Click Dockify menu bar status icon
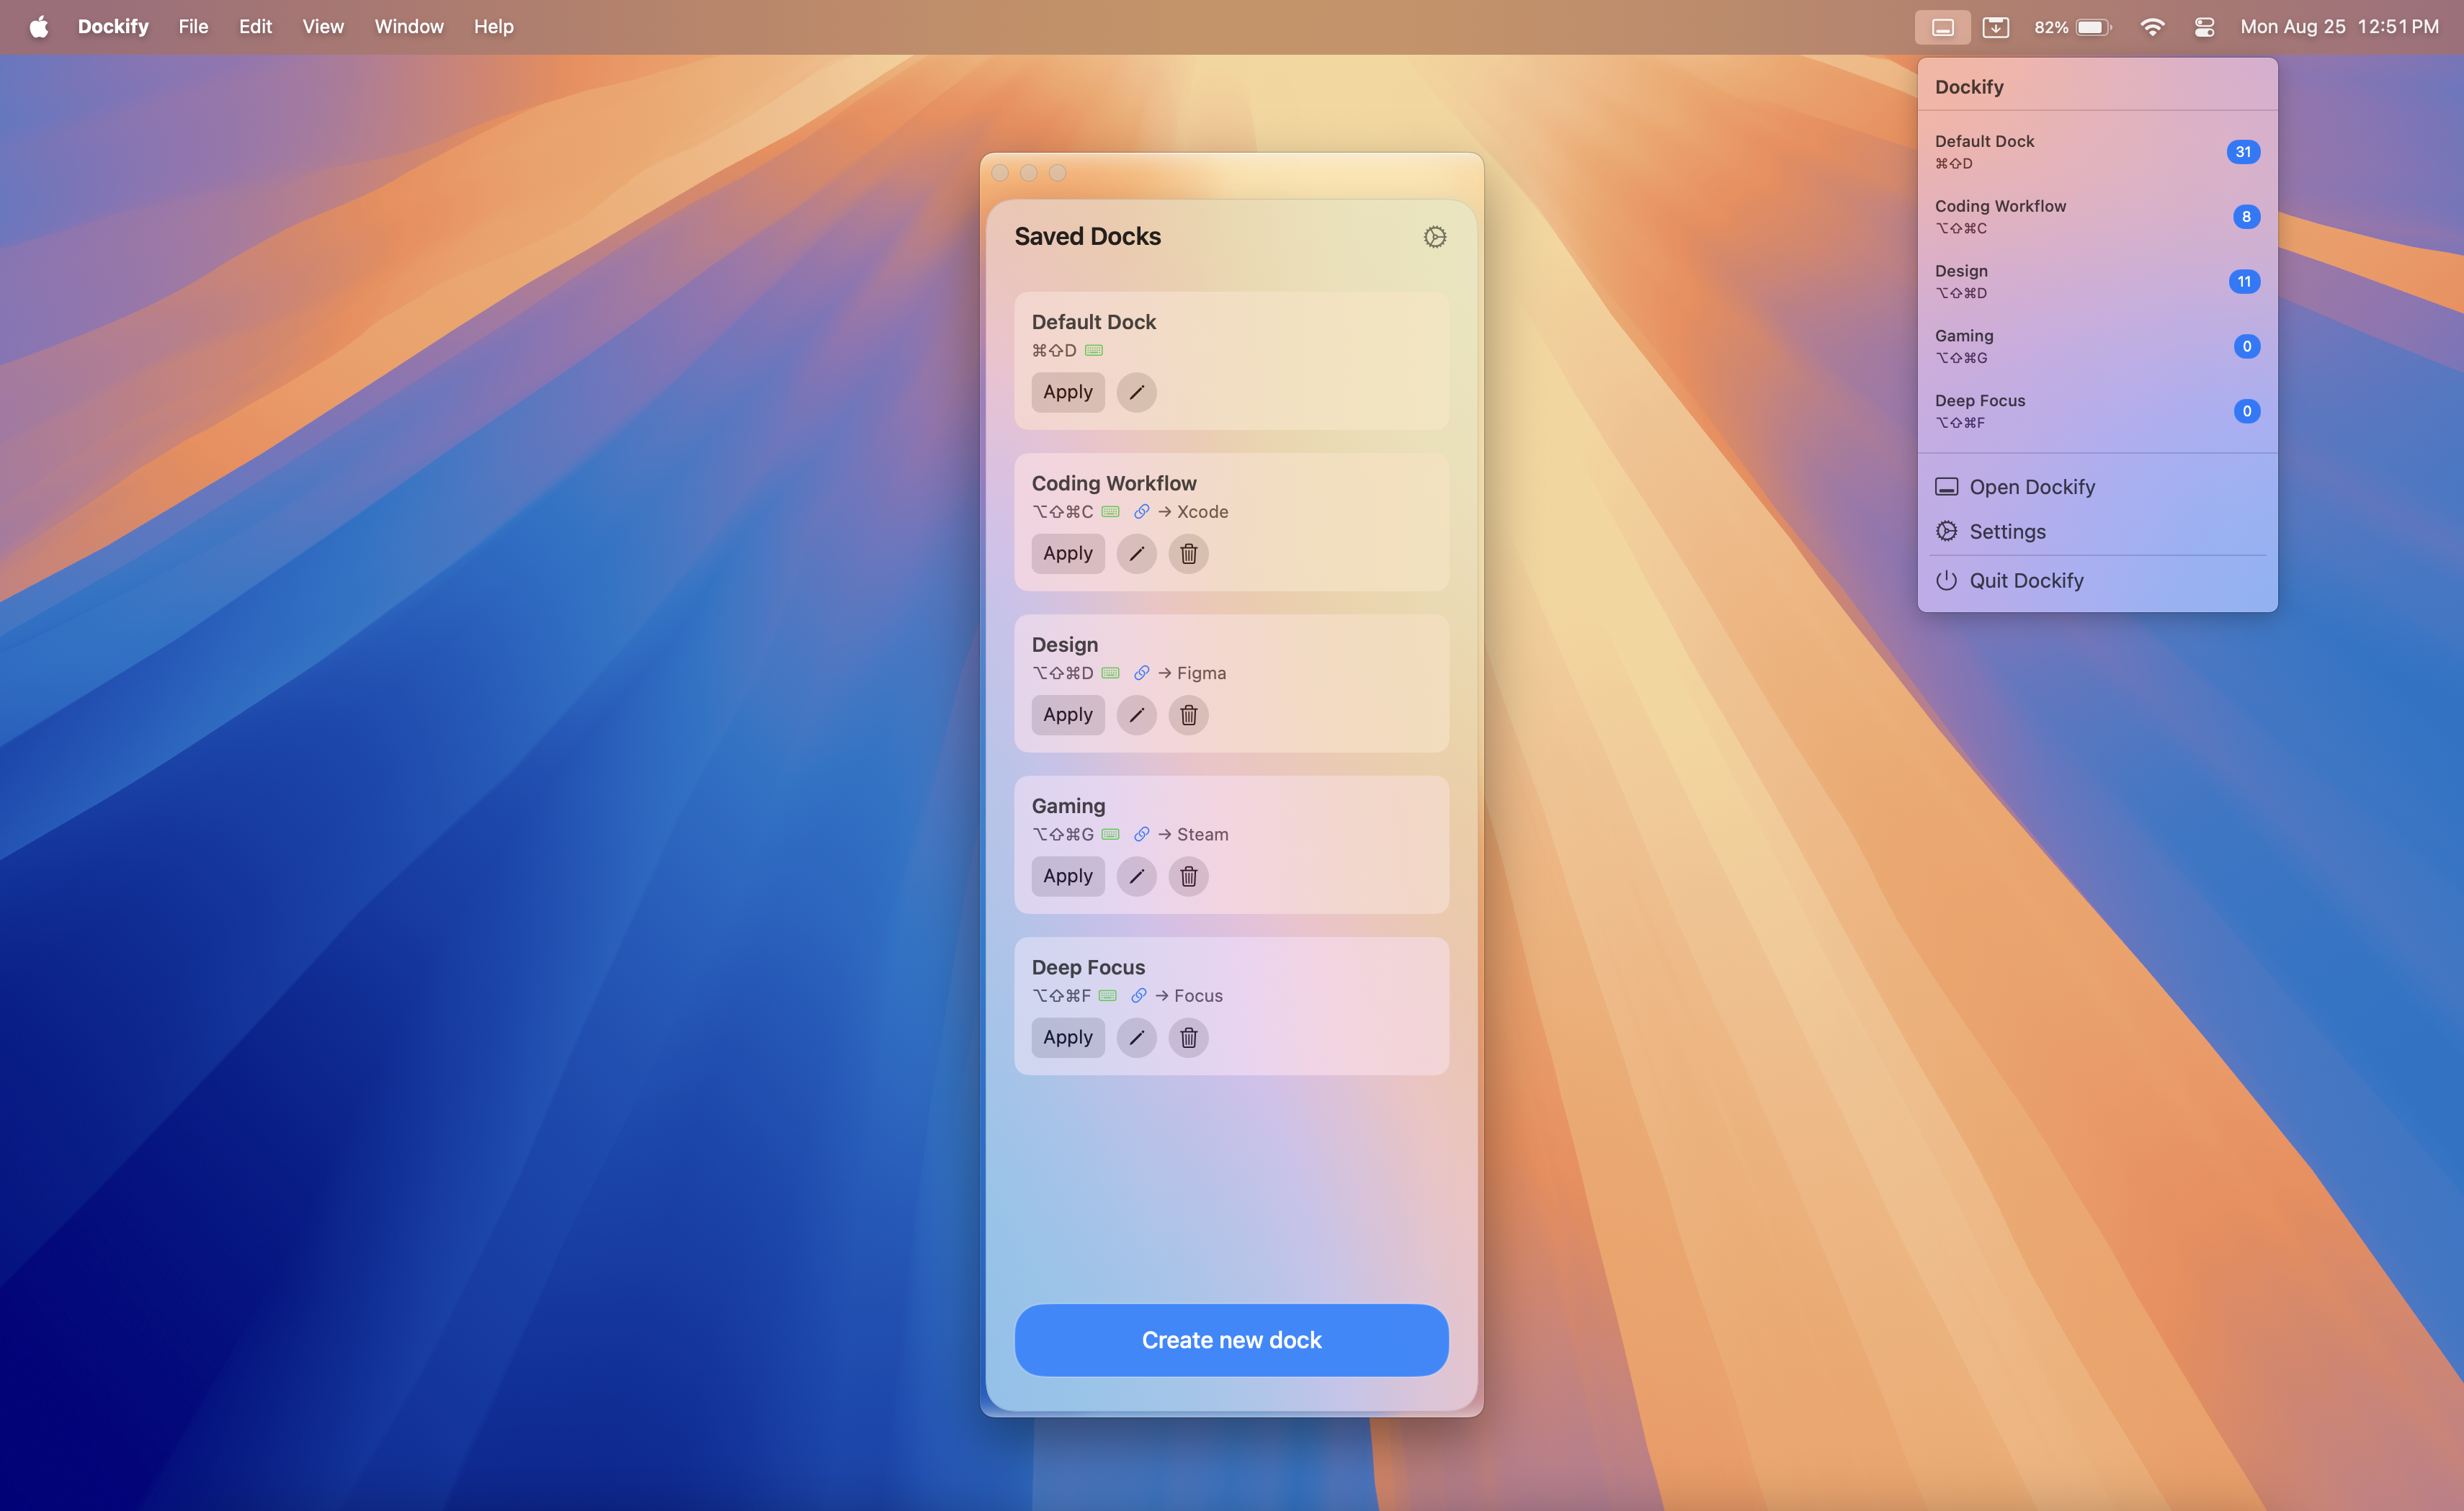 click(1942, 27)
